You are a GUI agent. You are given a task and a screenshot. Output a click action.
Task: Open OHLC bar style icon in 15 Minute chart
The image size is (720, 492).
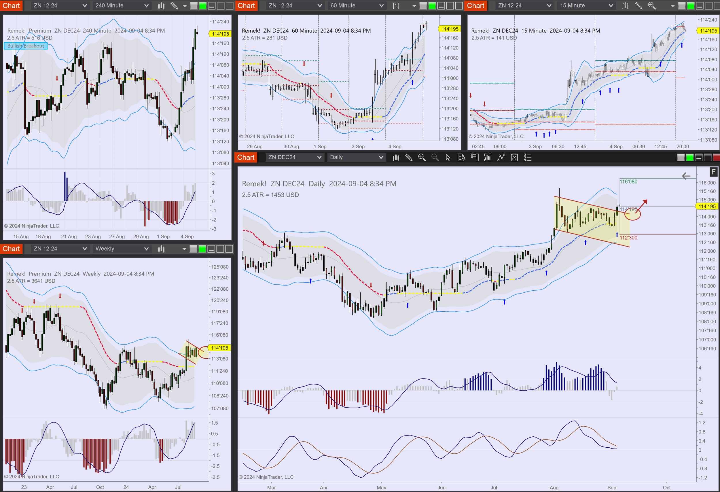coord(625,5)
